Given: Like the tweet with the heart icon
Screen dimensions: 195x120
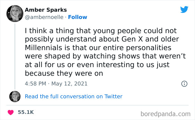Looking at the screenshot, I should [x=11, y=112].
